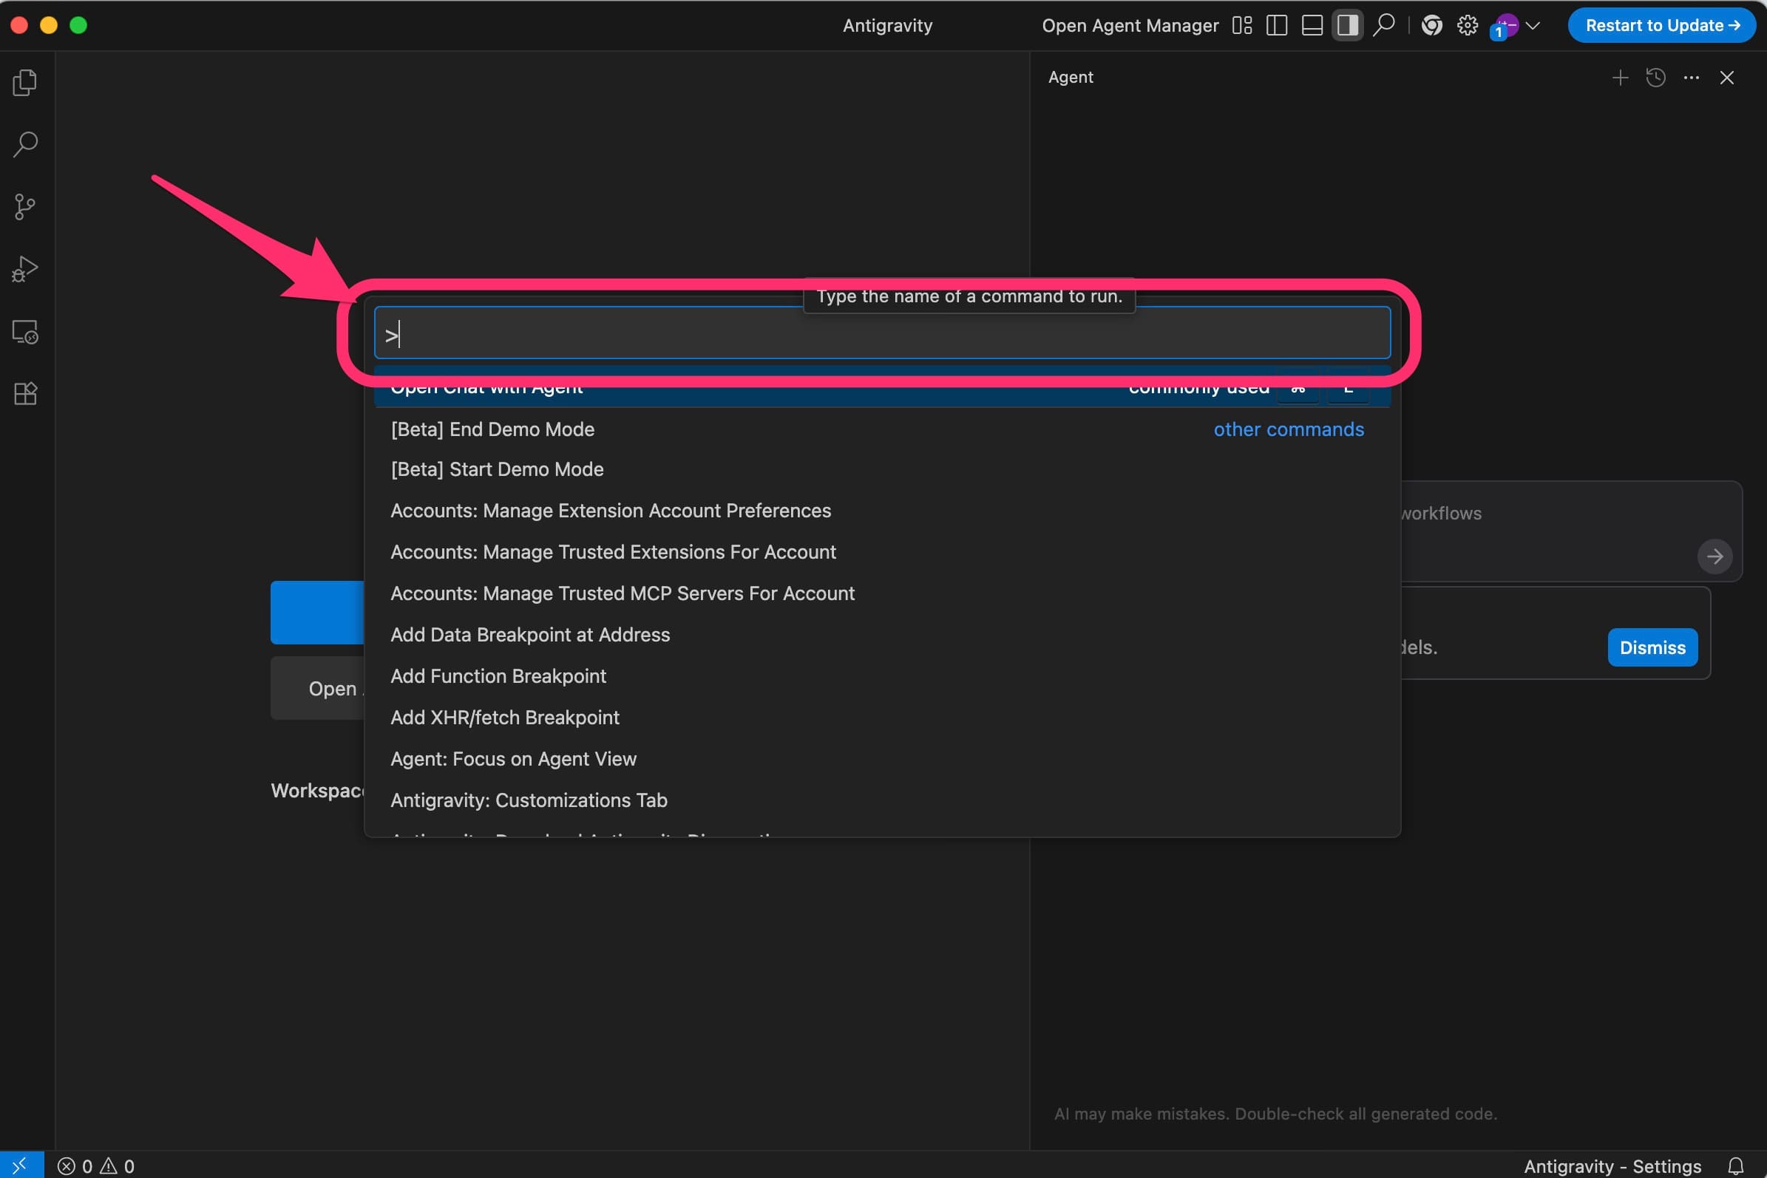Click into the command palette input field
Image resolution: width=1767 pixels, height=1178 pixels.
[x=881, y=333]
